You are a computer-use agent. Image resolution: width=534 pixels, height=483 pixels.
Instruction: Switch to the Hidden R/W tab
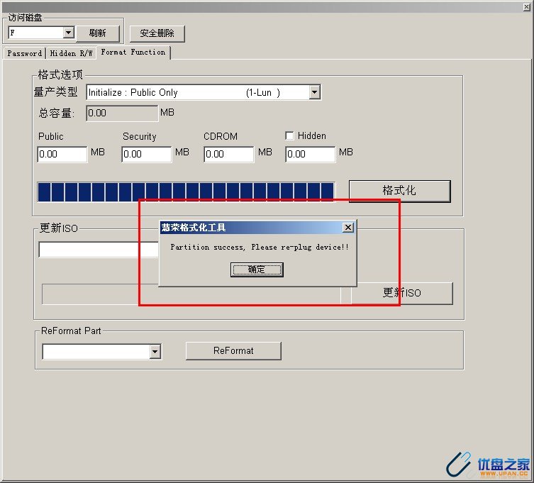(71, 53)
